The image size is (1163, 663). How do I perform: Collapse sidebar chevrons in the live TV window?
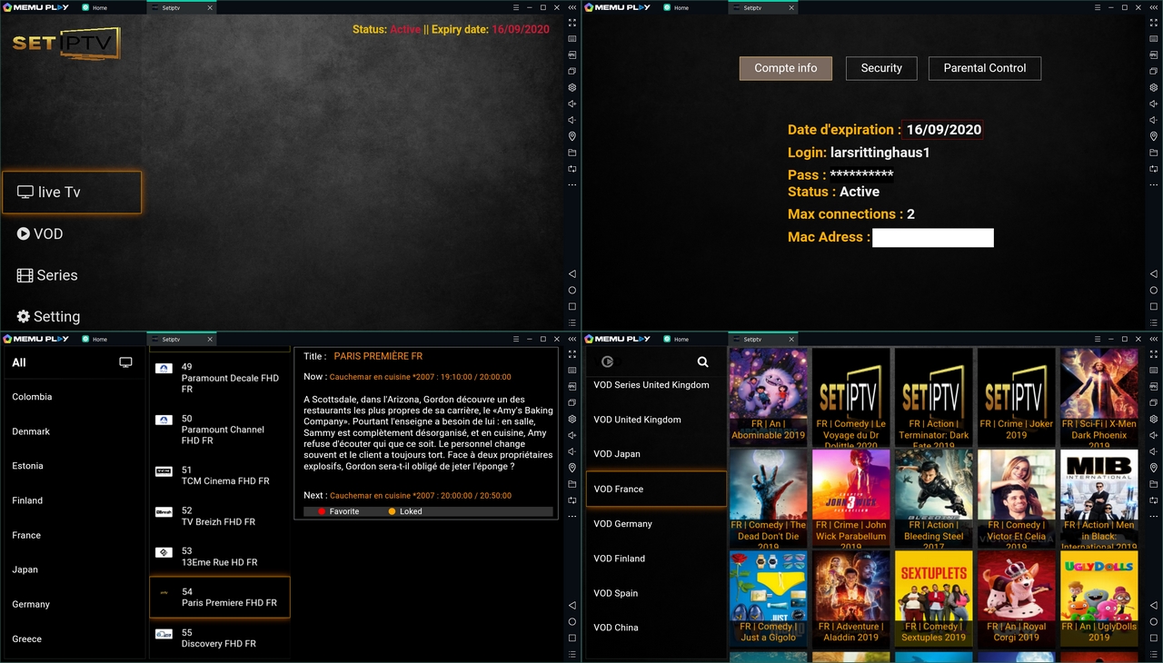572,339
